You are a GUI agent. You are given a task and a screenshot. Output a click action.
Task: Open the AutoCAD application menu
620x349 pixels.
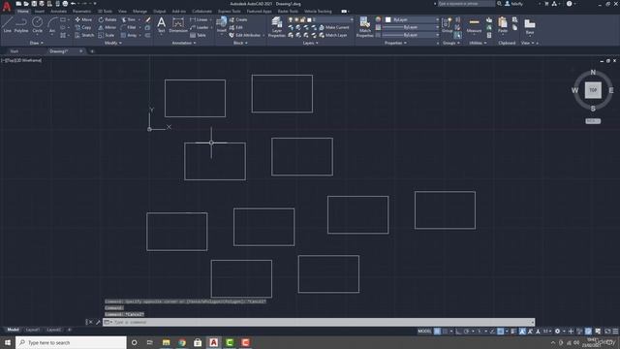click(7, 7)
